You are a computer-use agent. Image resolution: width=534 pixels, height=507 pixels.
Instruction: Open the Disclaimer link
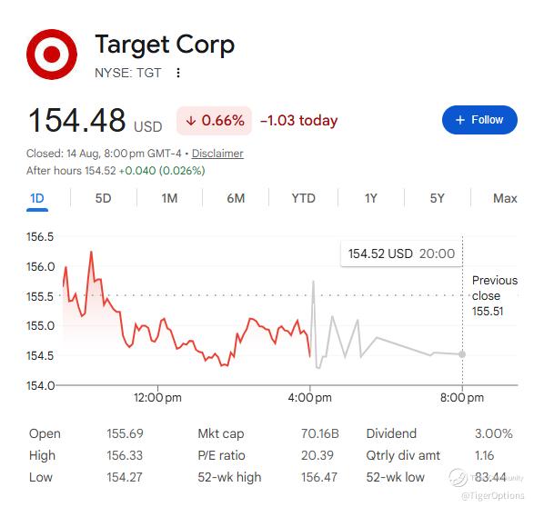(217, 154)
